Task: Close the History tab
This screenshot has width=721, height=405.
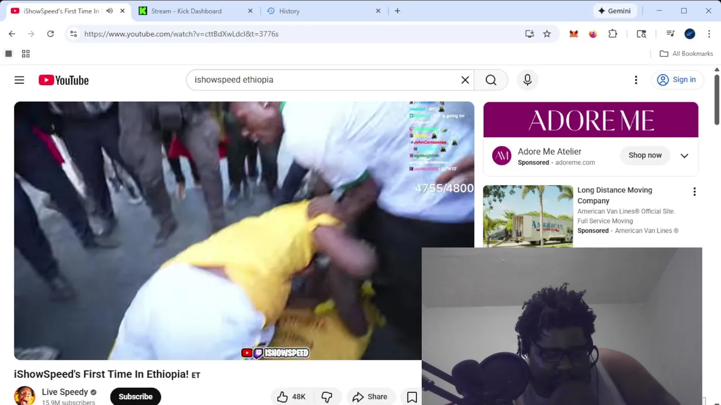Action: (x=378, y=11)
